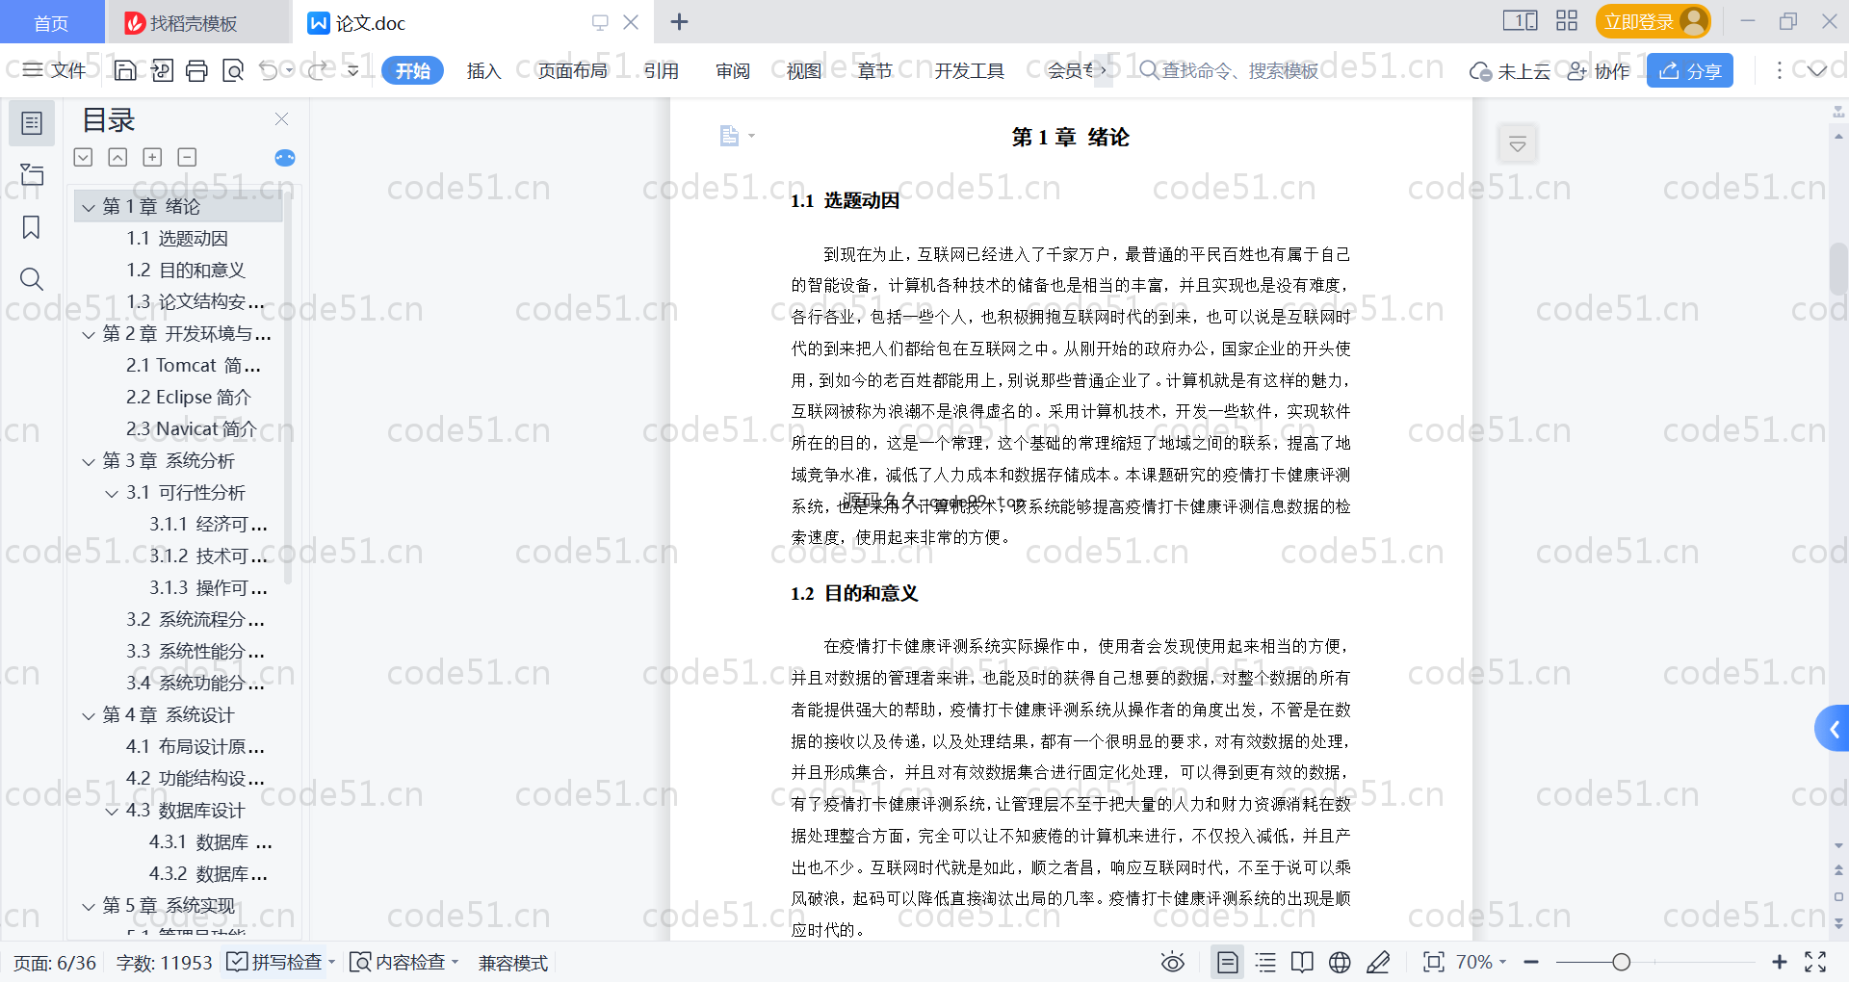Go to 2.2 Eclipse 简介 in outline
This screenshot has width=1849, height=982.
[x=189, y=398]
